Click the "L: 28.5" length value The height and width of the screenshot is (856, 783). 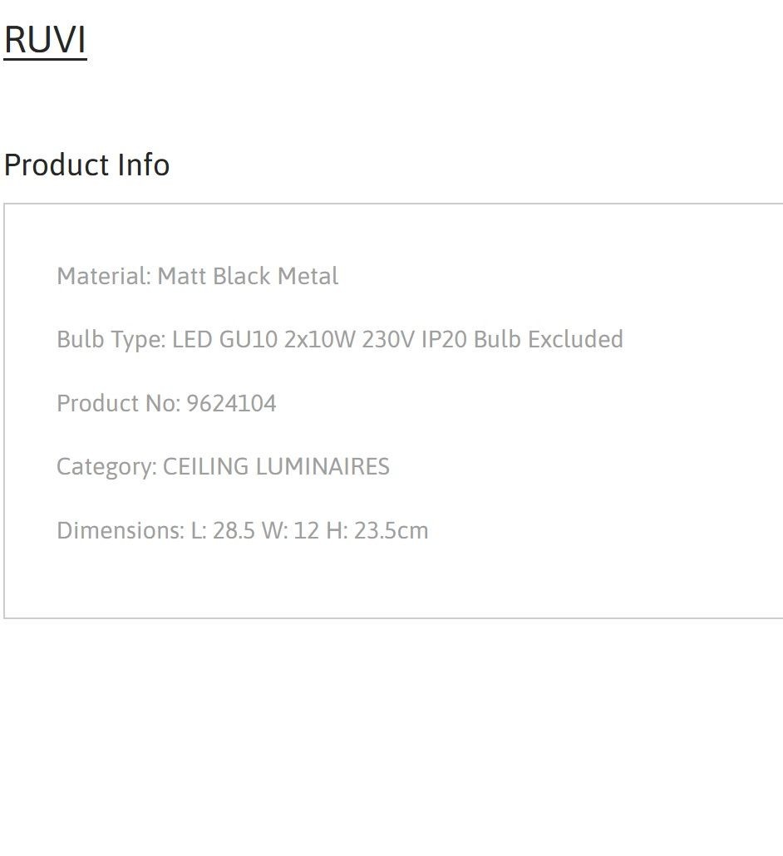pos(223,530)
